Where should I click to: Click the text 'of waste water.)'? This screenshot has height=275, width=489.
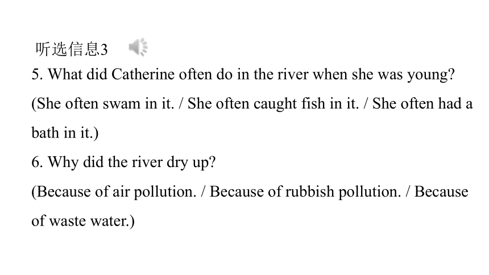[x=83, y=221]
